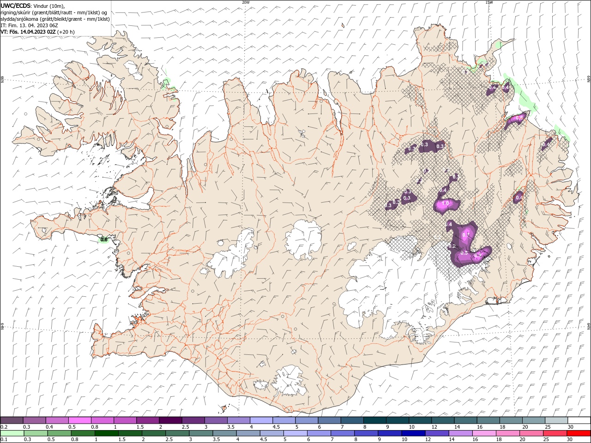This screenshot has width=591, height=443.
Task: Pick the rain legend swatch labeled 0.3
Action: coord(36,433)
